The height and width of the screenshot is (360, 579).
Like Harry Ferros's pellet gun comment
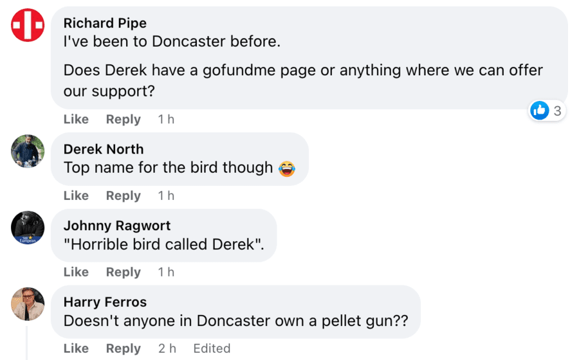[x=76, y=348]
